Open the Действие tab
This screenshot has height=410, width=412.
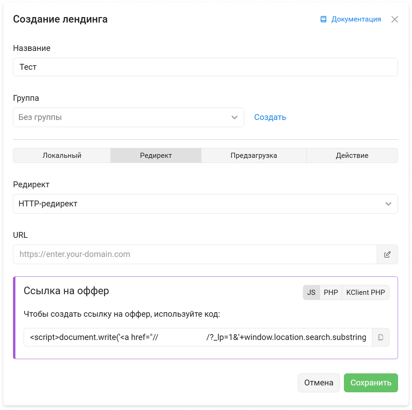pyautogui.click(x=352, y=155)
